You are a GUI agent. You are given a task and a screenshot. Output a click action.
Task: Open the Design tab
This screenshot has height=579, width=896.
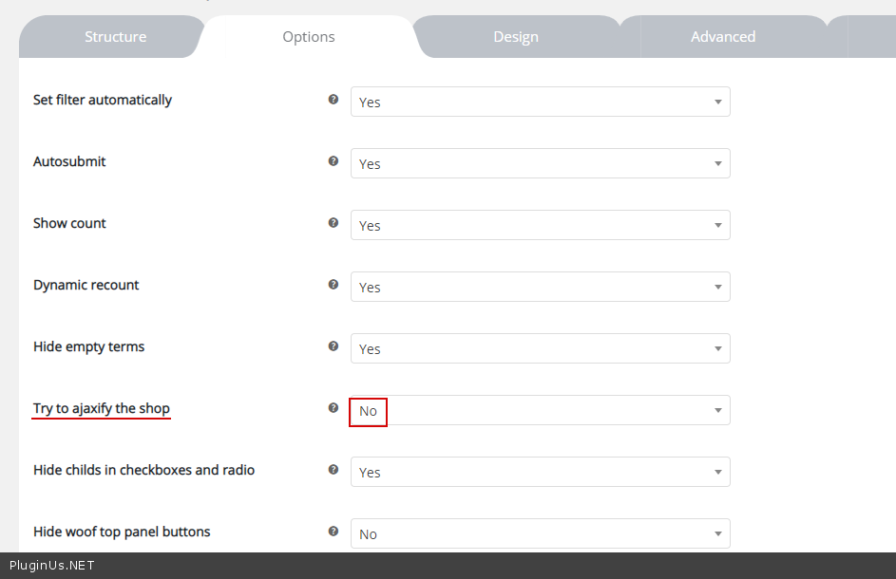(516, 37)
